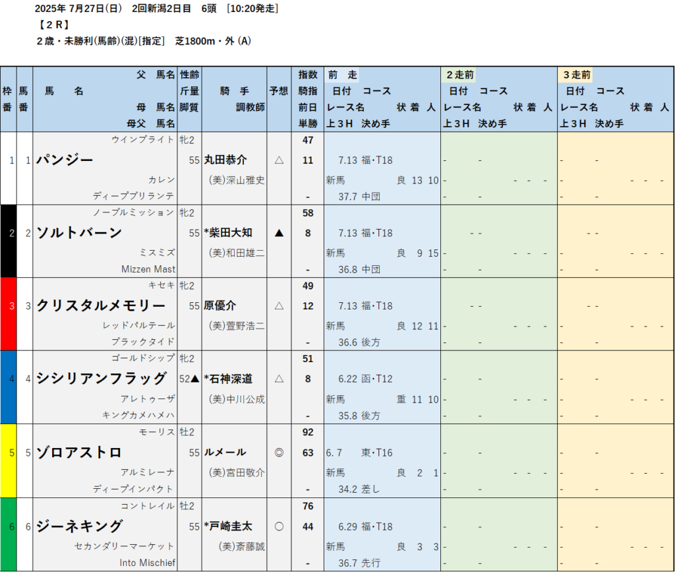The width and height of the screenshot is (675, 572).
Task: Click dam name レッドパルテール
Action: [138, 325]
